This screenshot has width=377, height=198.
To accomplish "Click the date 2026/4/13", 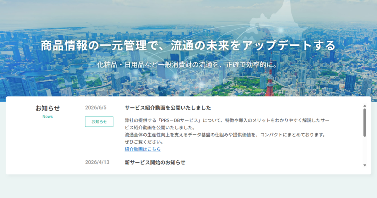I will click(97, 163).
